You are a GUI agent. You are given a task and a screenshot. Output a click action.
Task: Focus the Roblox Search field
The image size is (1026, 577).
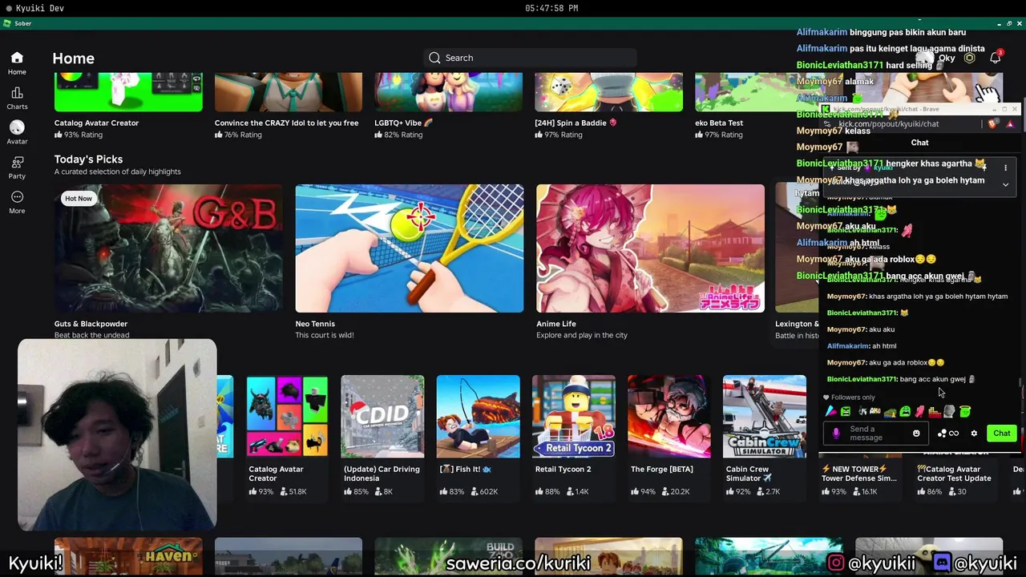[530, 58]
